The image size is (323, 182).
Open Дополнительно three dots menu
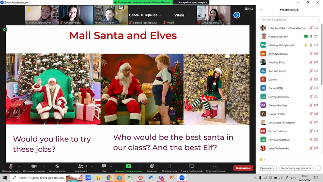pyautogui.click(x=215, y=166)
